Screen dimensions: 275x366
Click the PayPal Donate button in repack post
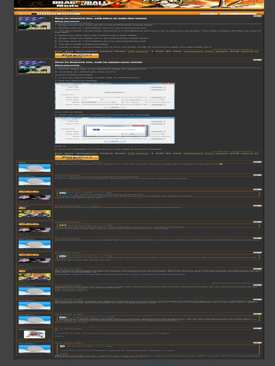pyautogui.click(x=77, y=158)
